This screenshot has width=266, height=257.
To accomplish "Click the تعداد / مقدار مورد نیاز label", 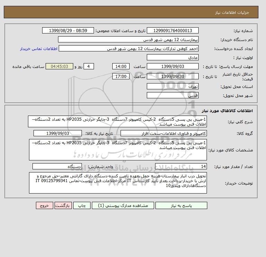I will pyautogui.click(x=234, y=167).
